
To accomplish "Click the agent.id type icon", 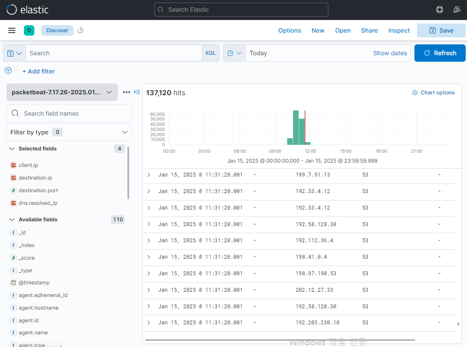I will tap(13, 320).
